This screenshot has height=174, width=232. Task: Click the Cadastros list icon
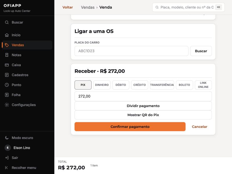coord(7,75)
